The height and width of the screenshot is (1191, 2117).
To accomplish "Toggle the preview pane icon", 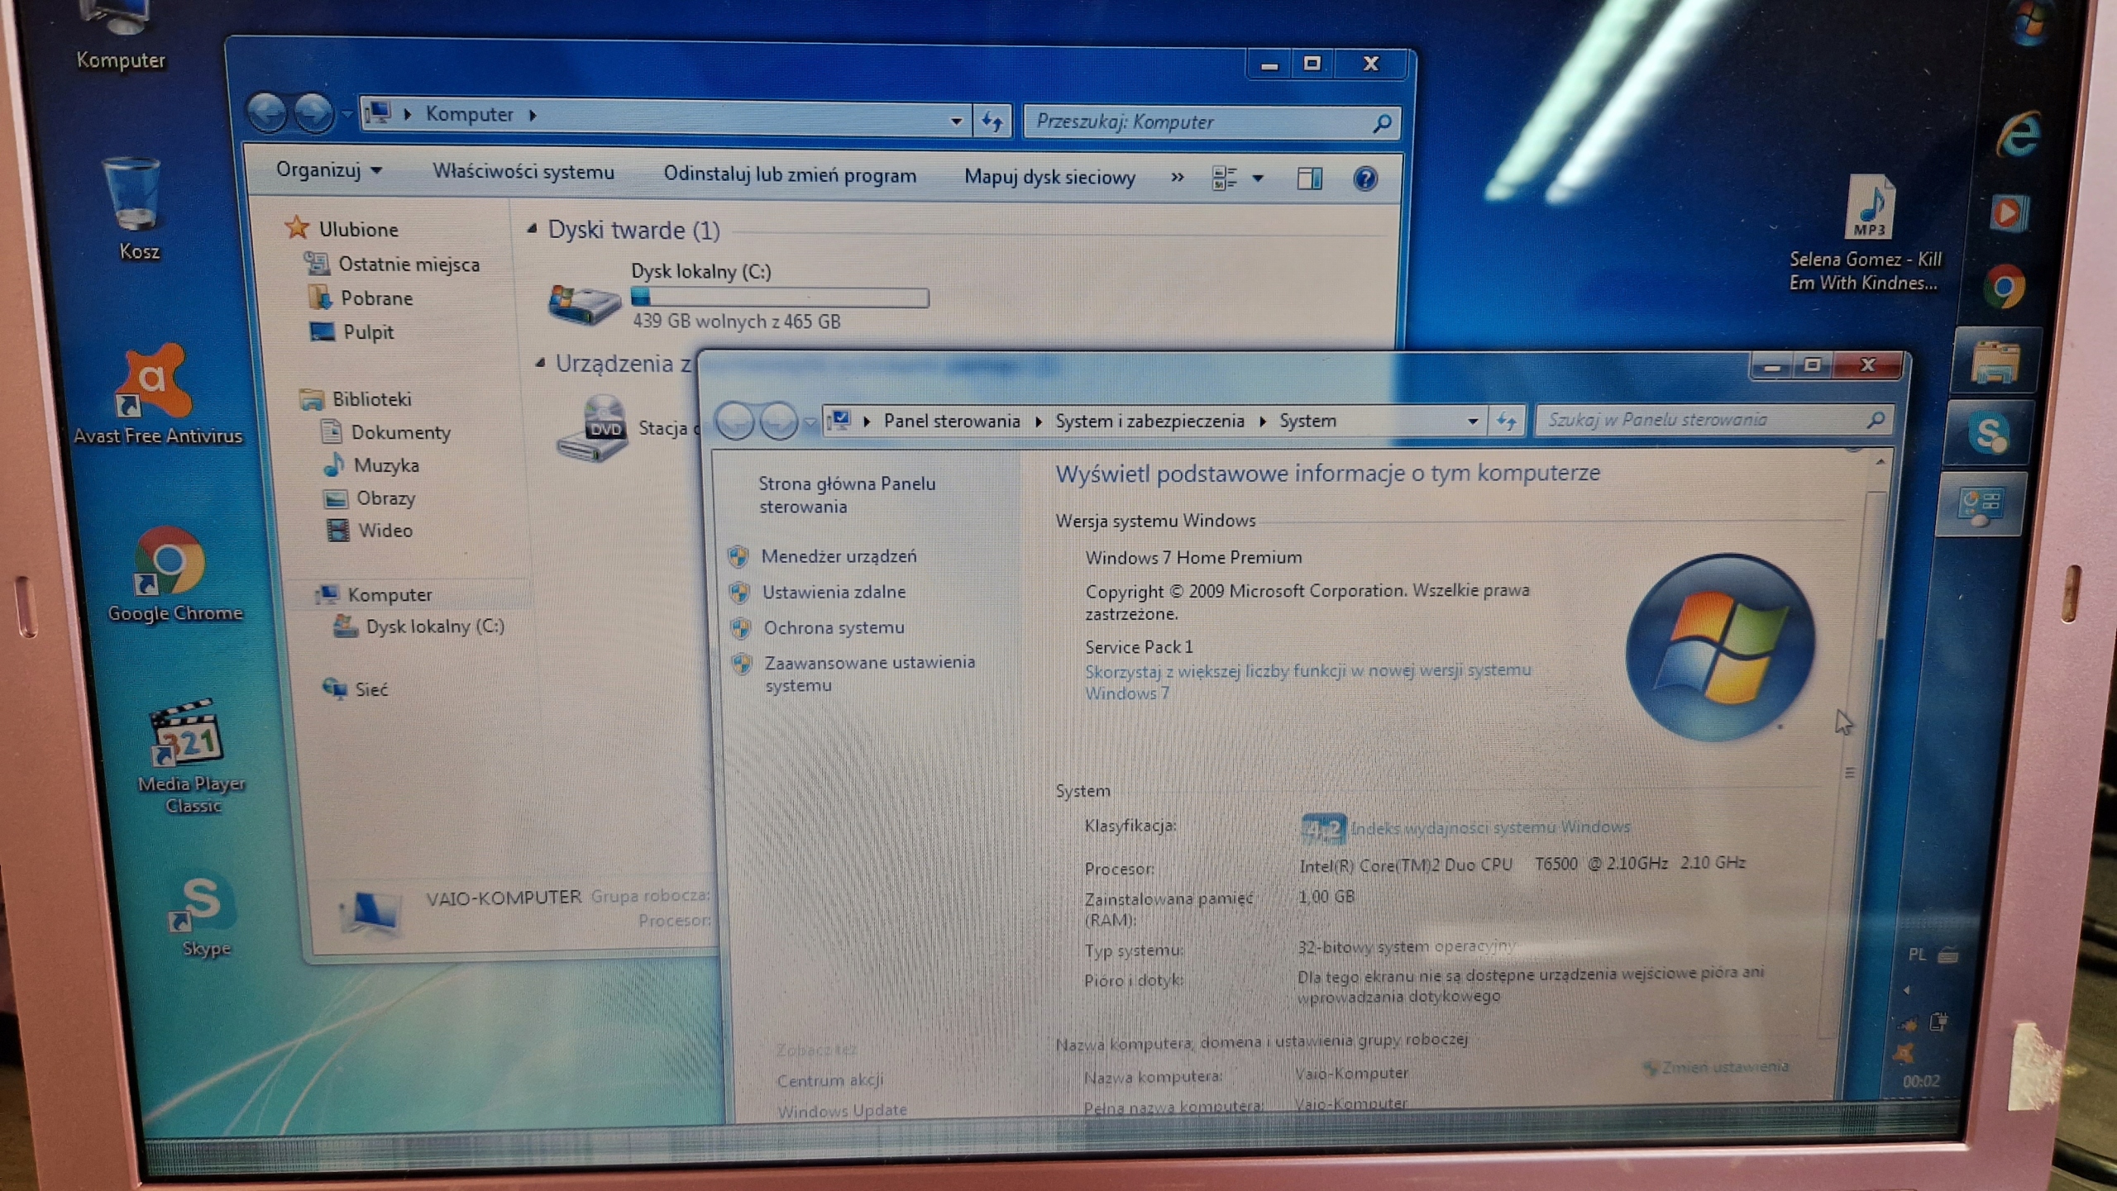I will pos(1309,179).
